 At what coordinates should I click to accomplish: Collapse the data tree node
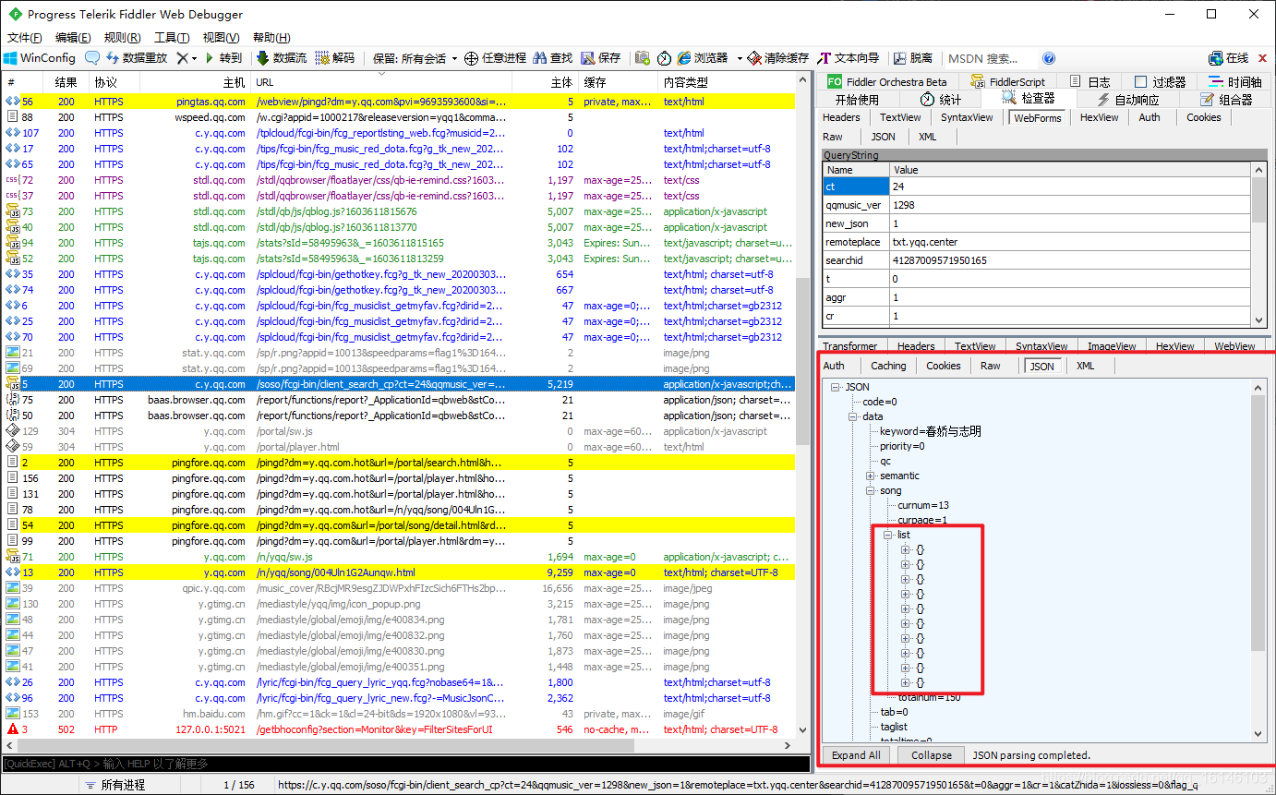point(853,416)
